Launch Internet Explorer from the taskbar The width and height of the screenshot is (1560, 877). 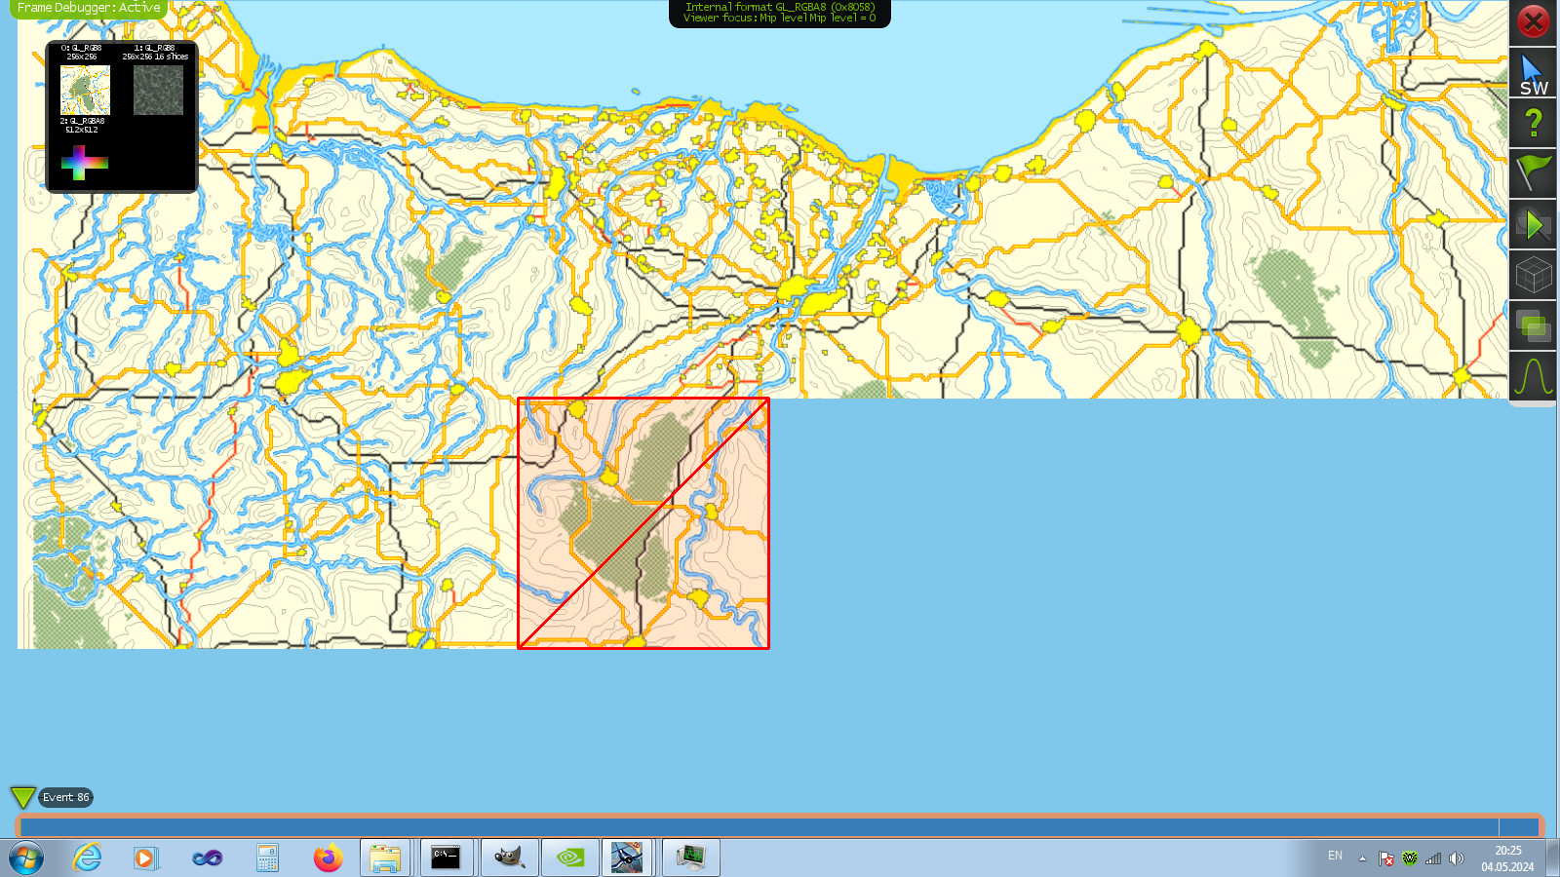88,858
